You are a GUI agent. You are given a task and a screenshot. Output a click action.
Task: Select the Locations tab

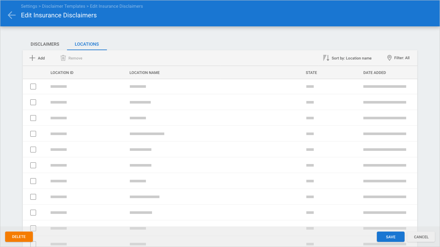point(87,44)
